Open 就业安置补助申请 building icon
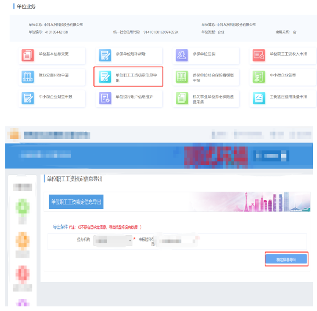Image resolution: width=317 pixels, height=311 pixels. [27, 76]
